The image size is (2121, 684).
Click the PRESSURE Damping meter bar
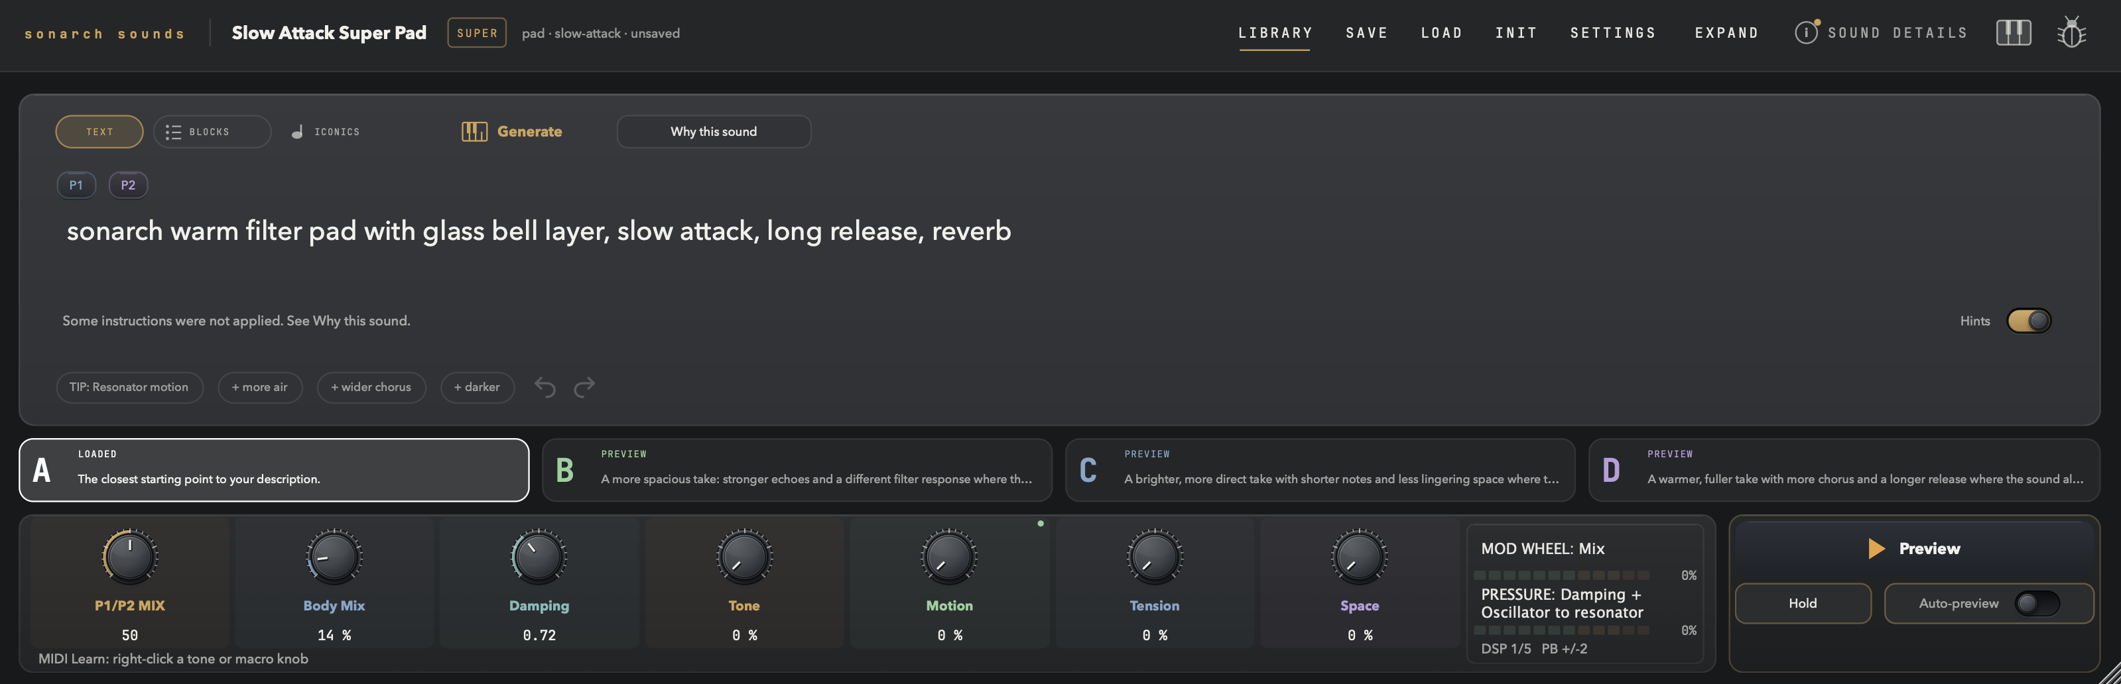click(1561, 630)
